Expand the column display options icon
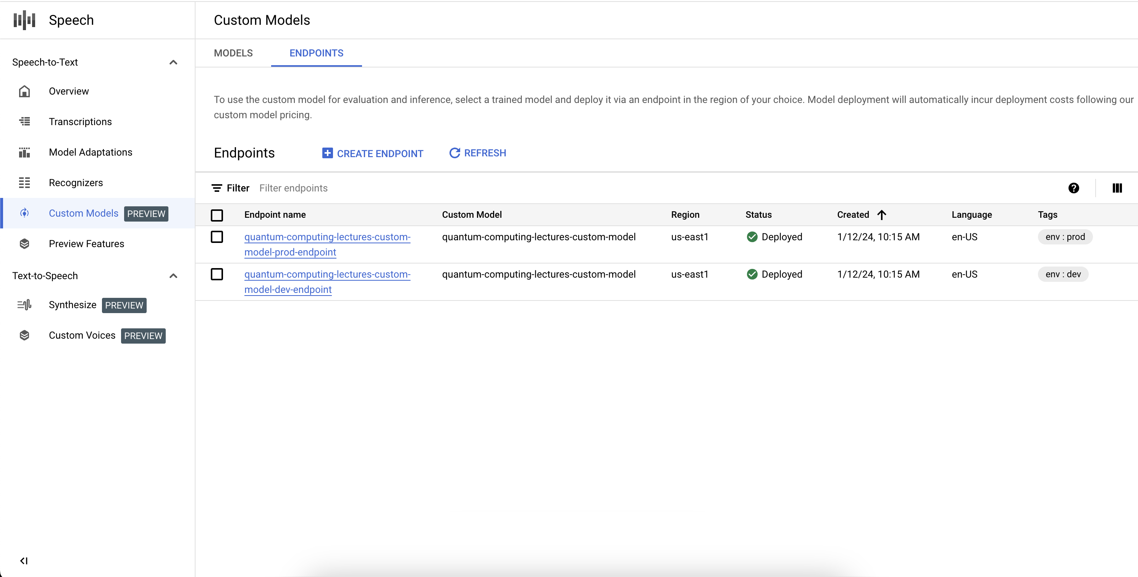 (1117, 188)
